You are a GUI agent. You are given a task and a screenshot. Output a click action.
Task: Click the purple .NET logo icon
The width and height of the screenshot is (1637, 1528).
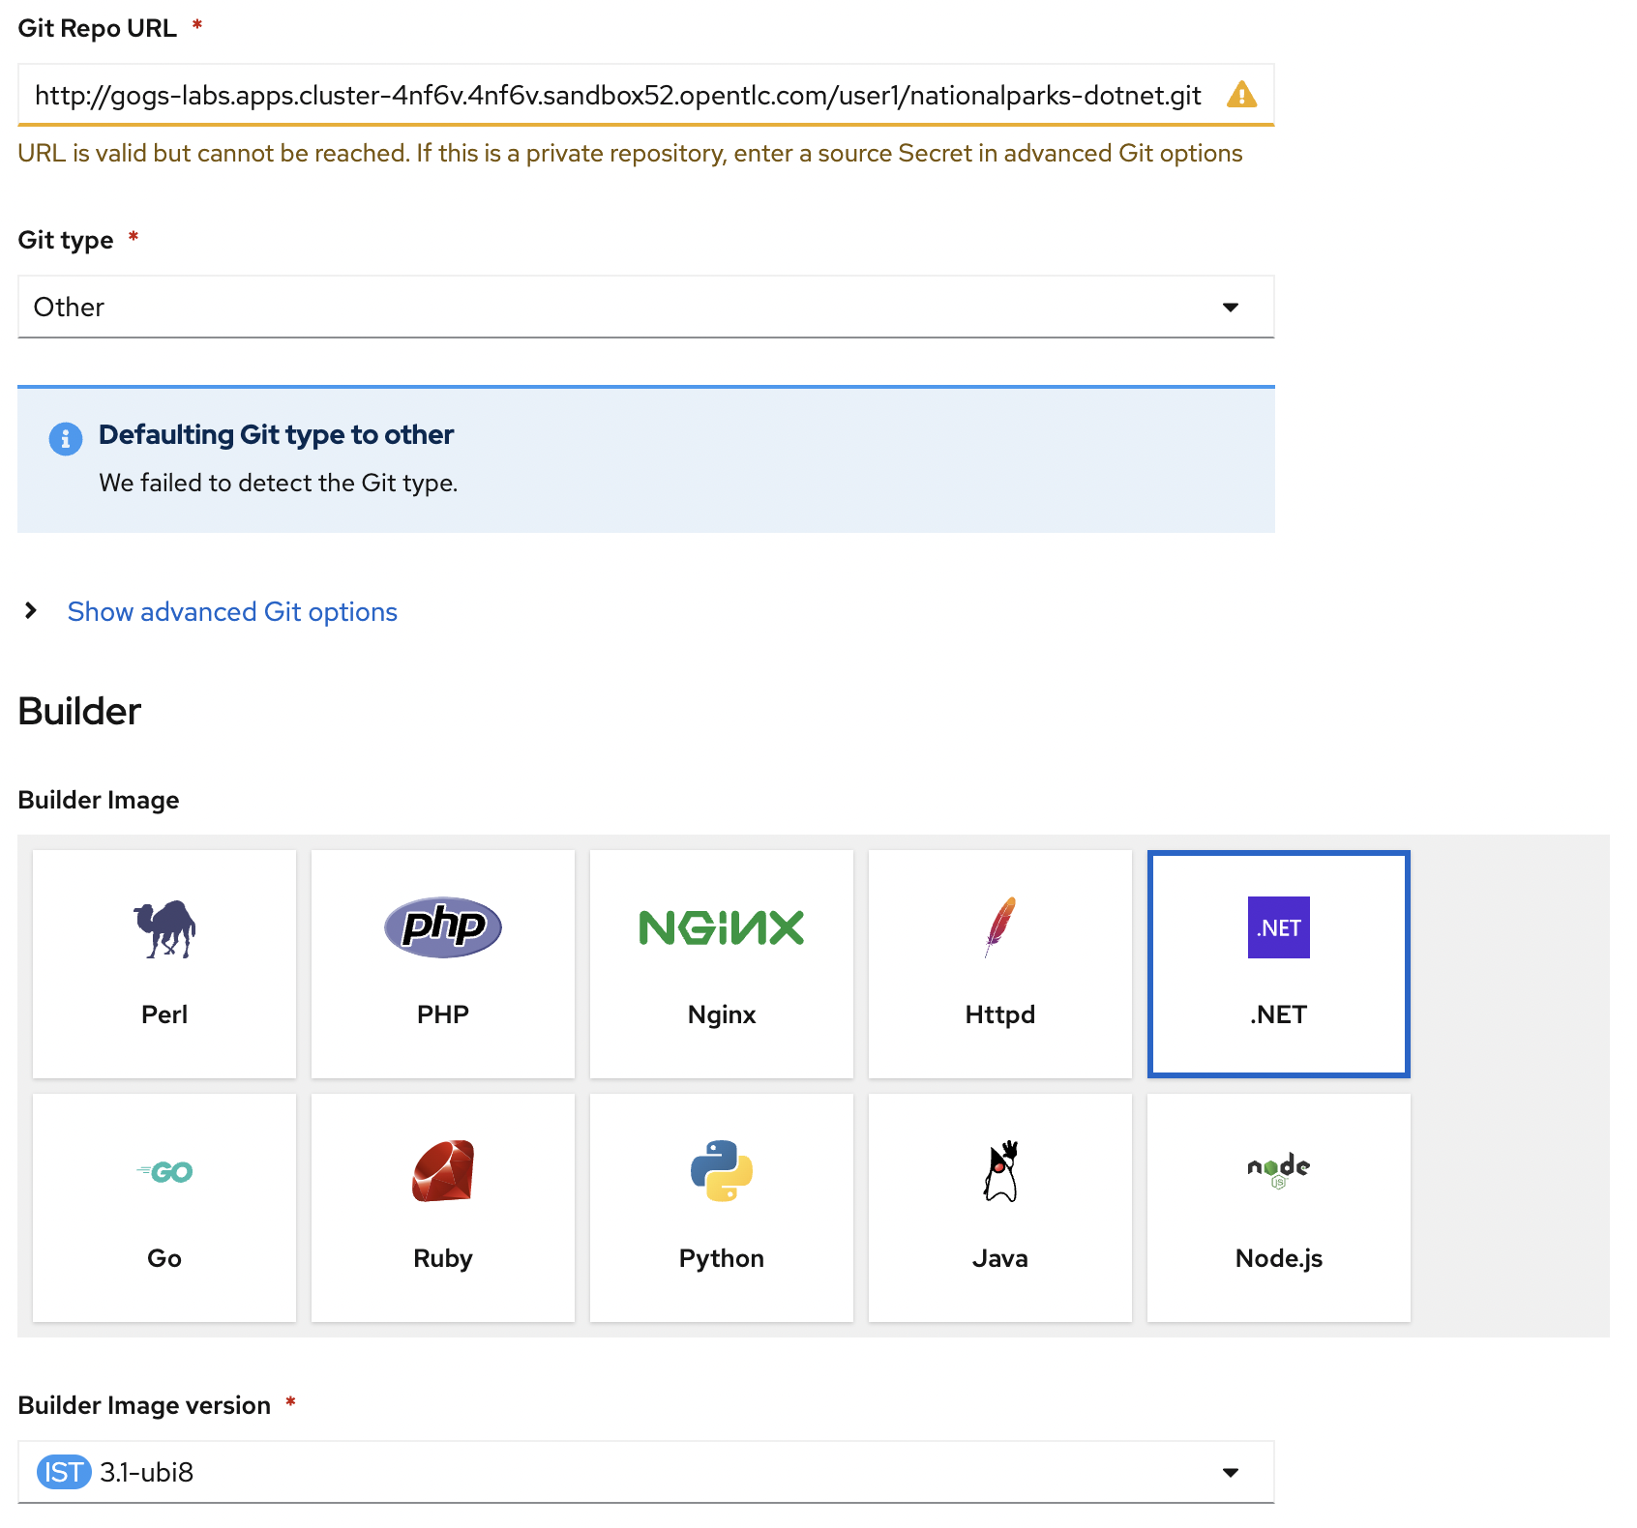point(1279,927)
